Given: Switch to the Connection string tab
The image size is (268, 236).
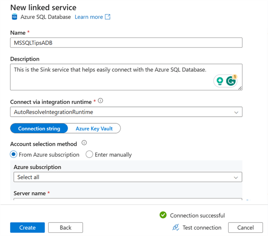Looking at the screenshot, I should [39, 128].
